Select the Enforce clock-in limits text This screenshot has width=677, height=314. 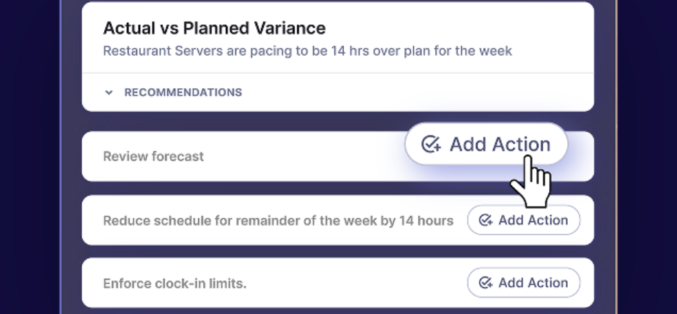coord(175,284)
